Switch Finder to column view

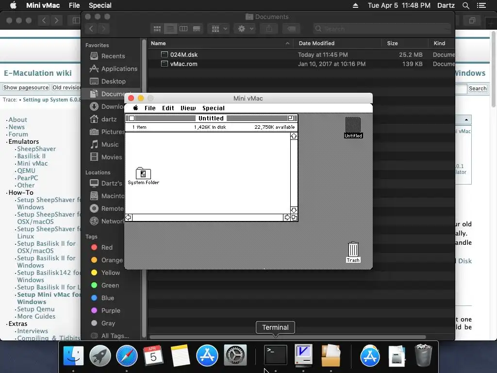(183, 29)
